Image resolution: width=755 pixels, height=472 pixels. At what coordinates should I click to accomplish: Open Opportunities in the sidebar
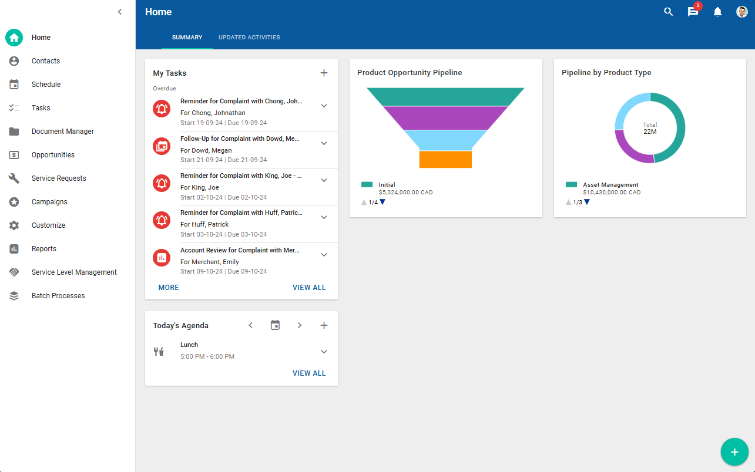53,155
